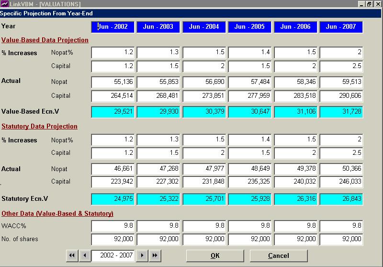Click Value-Based Ecn.V cell 29,521
Viewport: 383px width, 267px height.
[113, 112]
